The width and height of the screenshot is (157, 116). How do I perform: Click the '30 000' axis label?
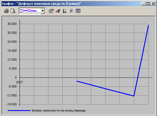[x=12, y=33]
